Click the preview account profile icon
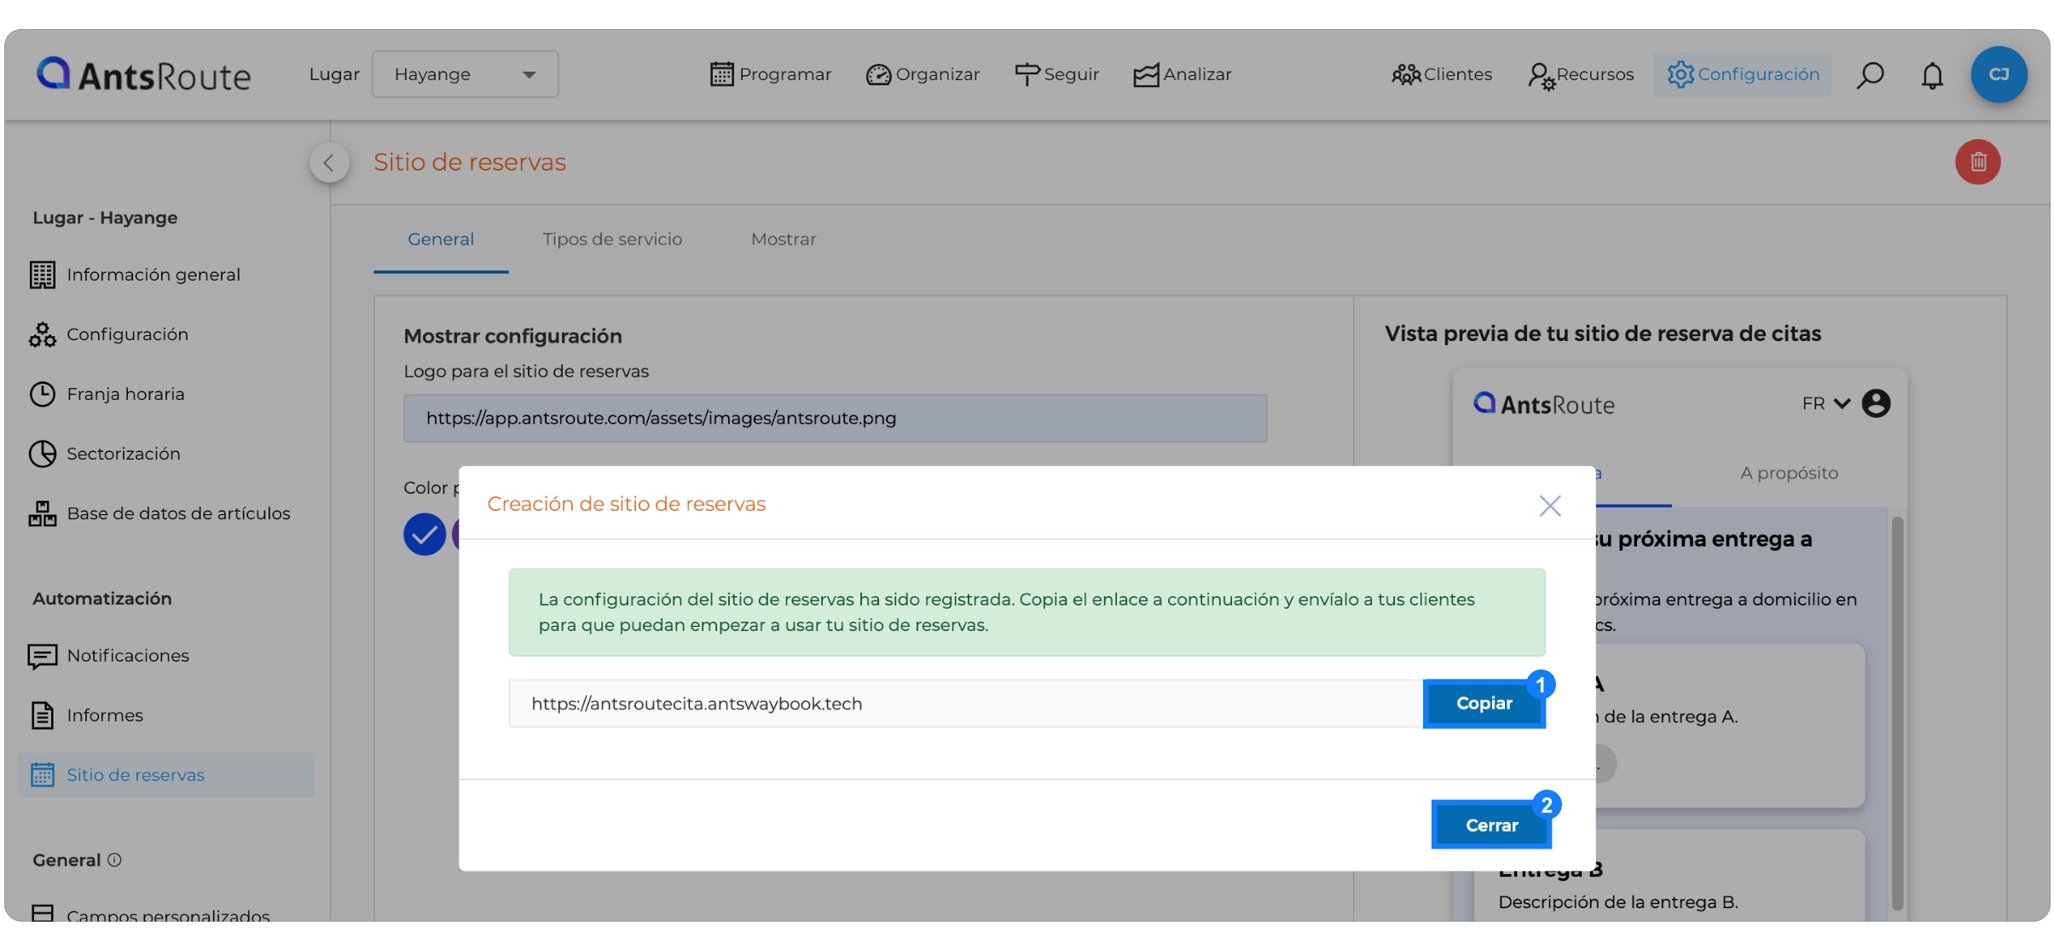The image size is (2054, 950). coord(1876,403)
